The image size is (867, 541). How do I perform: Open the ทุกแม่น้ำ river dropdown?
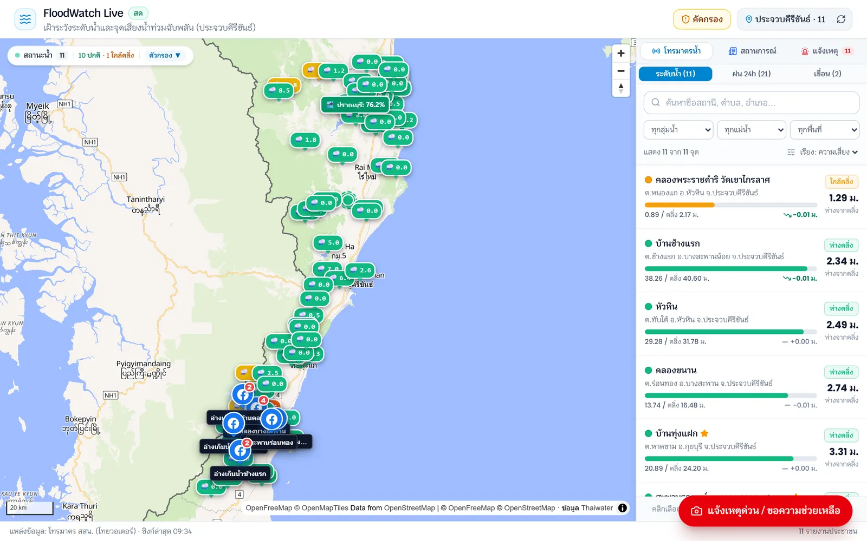752,130
